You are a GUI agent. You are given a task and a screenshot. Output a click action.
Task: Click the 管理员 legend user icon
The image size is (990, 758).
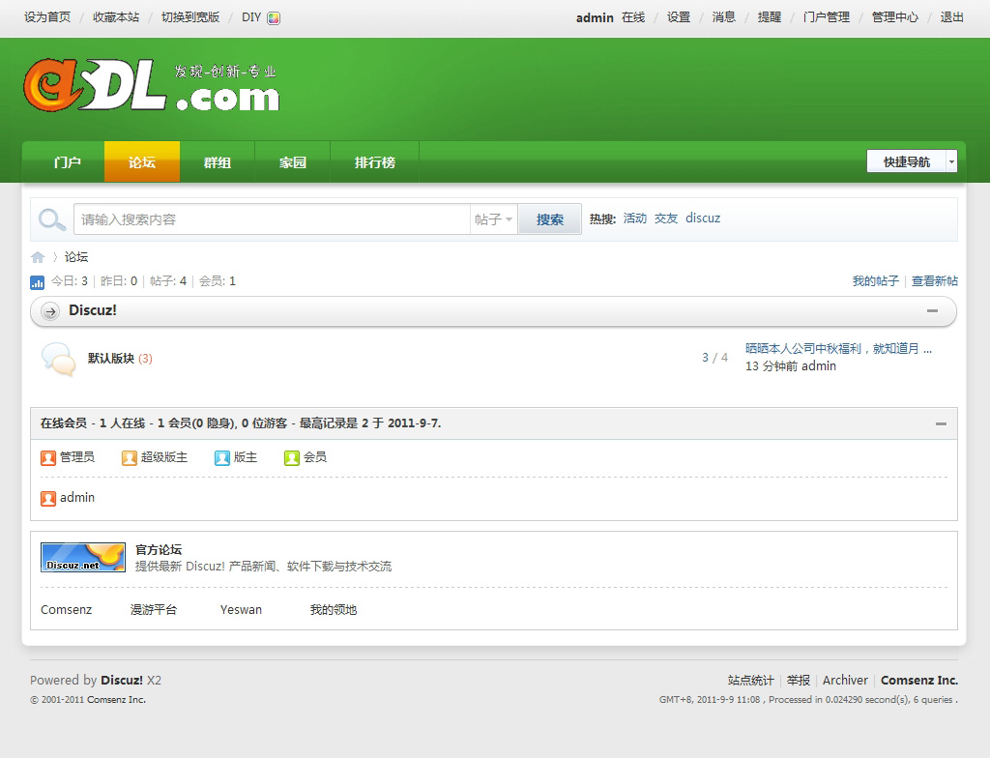click(48, 458)
